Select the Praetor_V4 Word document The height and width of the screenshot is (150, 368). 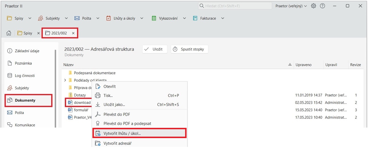[x=80, y=117]
